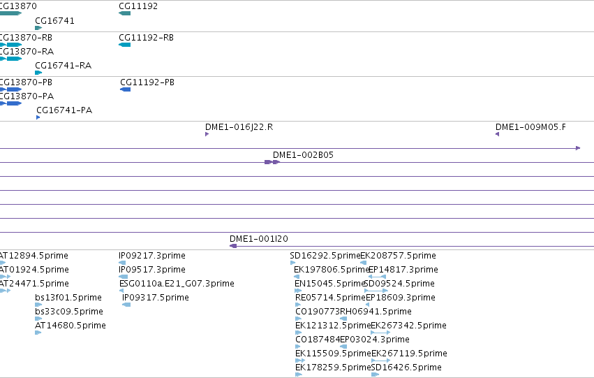Open the ESG0110a.E21_G07.3prime label
Screen dimensions: 594x378
tap(177, 284)
